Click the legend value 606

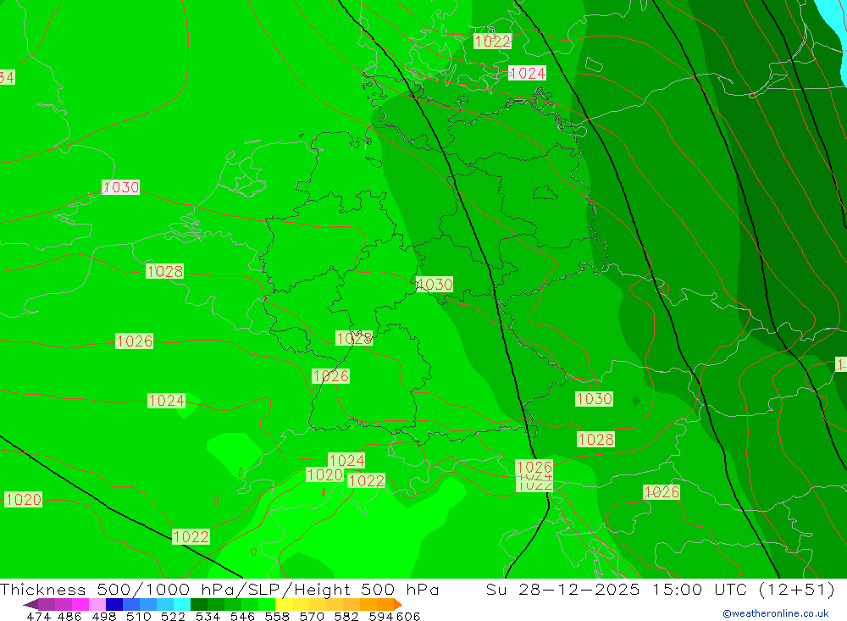pyautogui.click(x=408, y=617)
